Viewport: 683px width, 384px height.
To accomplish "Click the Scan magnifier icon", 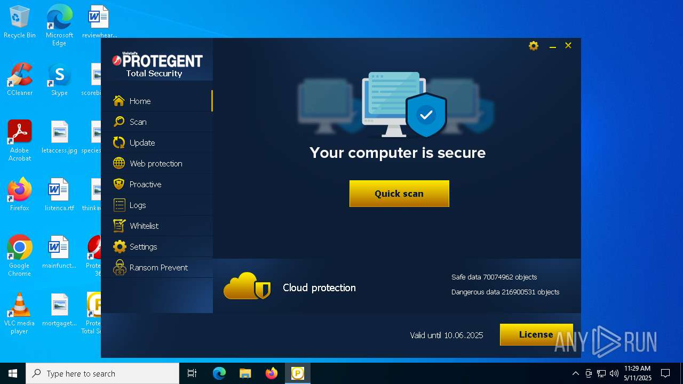I will click(x=119, y=122).
